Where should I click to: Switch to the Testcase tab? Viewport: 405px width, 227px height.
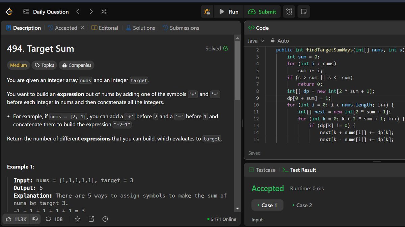pos(262,170)
